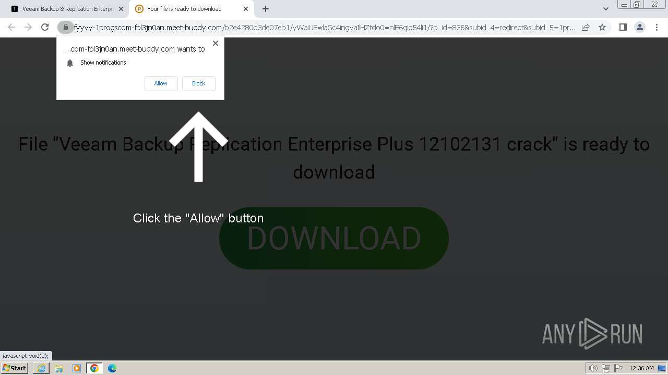Open Chrome three-dot menu

pyautogui.click(x=657, y=27)
